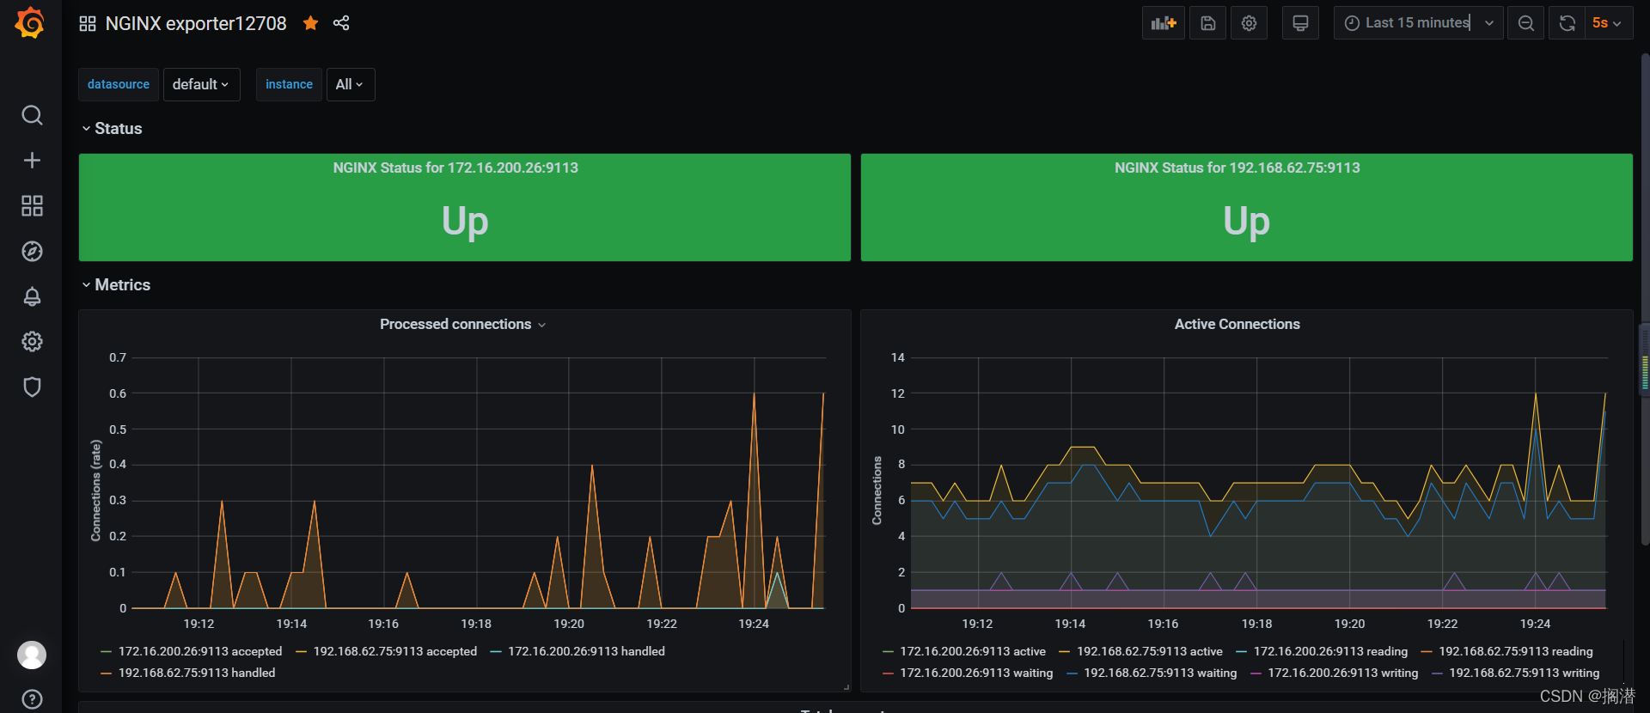The image size is (1650, 713).
Task: Collapse the Metrics row
Action: click(x=116, y=284)
